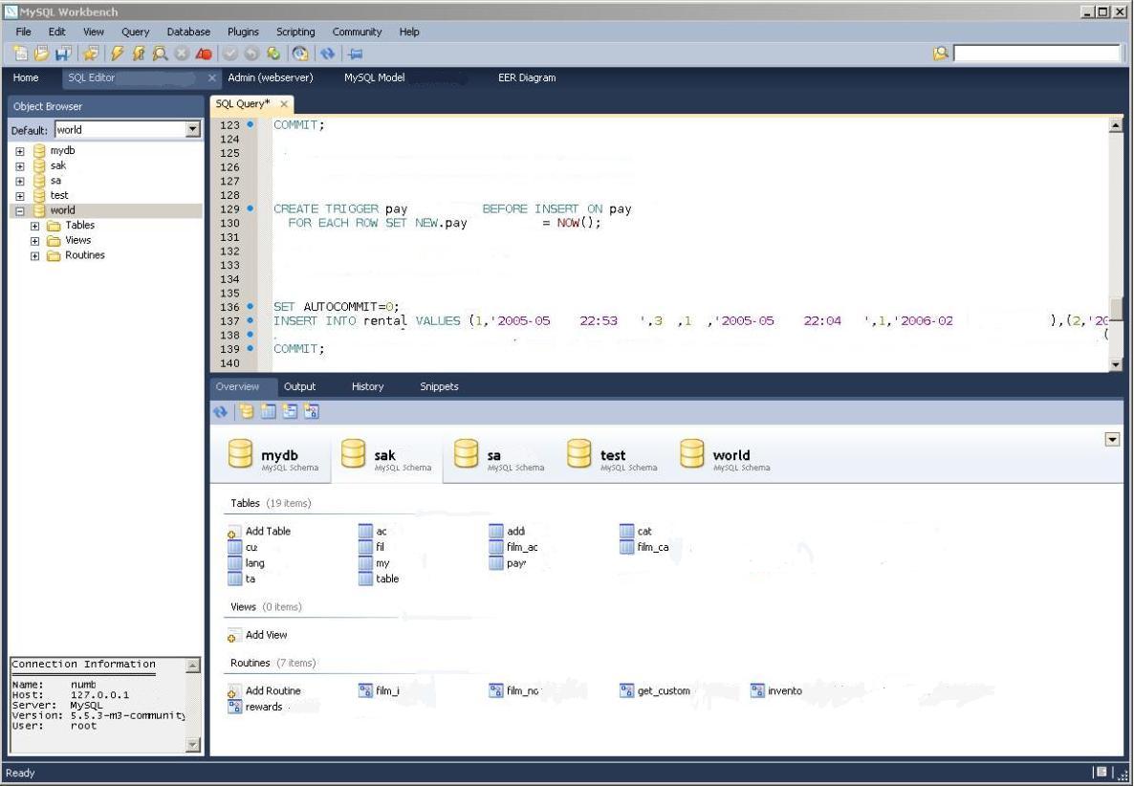Click the create new table icon in Overview
Screen dimensions: 1134x786
[269, 412]
